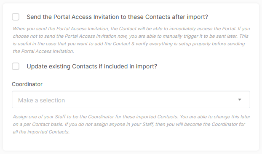Toggle sending portal invitations after import
This screenshot has height=154, width=262.
coord(16,17)
